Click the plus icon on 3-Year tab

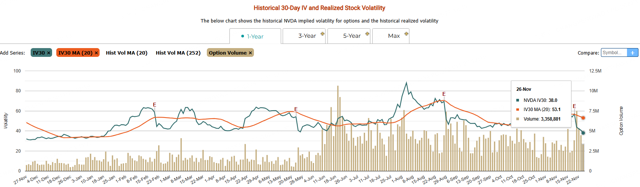pyautogui.click(x=322, y=34)
